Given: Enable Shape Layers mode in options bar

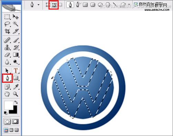Looking at the screenshot, I should pyautogui.click(x=47, y=5).
